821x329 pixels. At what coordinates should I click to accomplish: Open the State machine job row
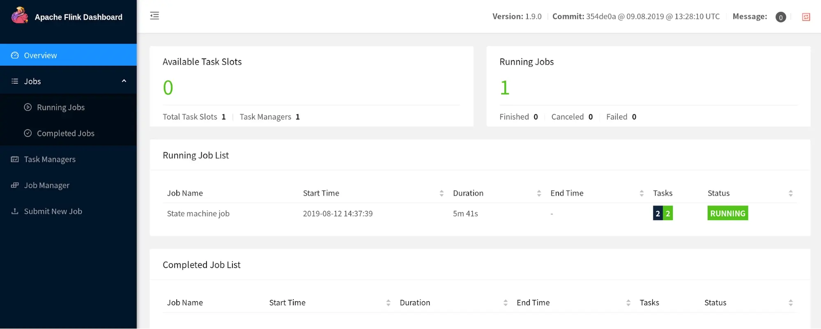198,214
